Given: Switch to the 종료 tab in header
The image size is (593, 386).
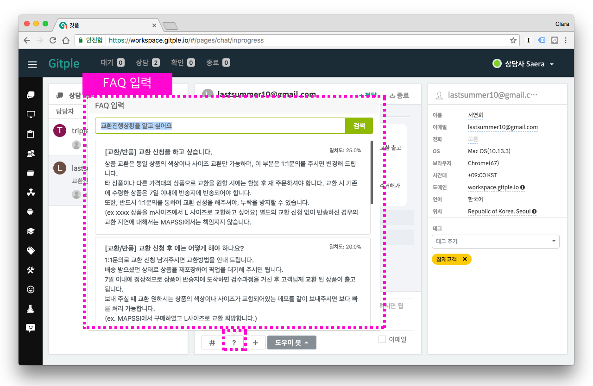Looking at the screenshot, I should pos(218,62).
